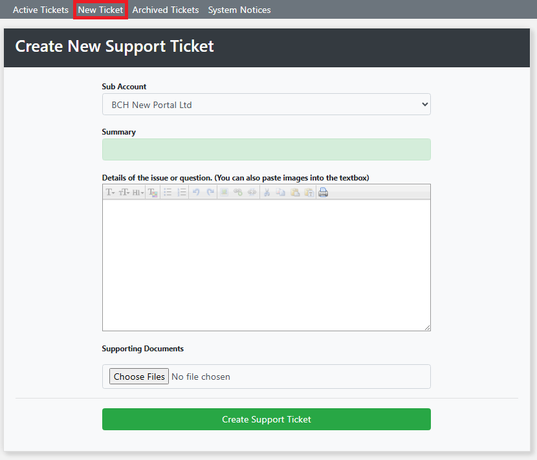Click the undo arrow in editor toolbar
The width and height of the screenshot is (537, 460).
click(x=196, y=192)
